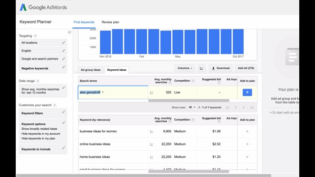Open help for Date range

click(x=38, y=81)
